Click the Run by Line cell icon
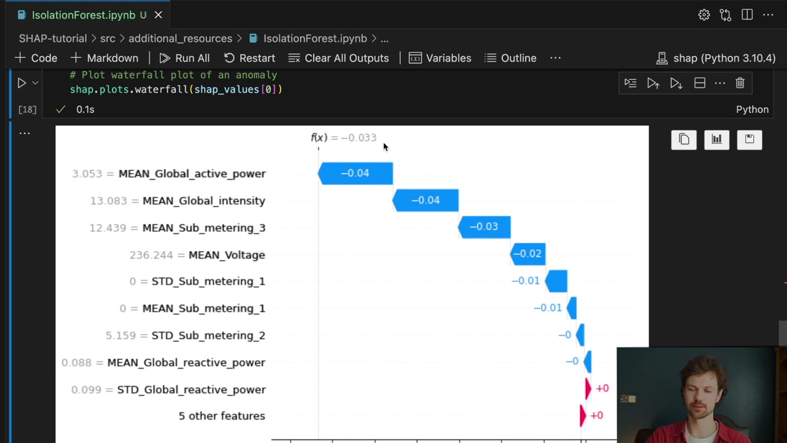The width and height of the screenshot is (787, 443). [x=630, y=83]
